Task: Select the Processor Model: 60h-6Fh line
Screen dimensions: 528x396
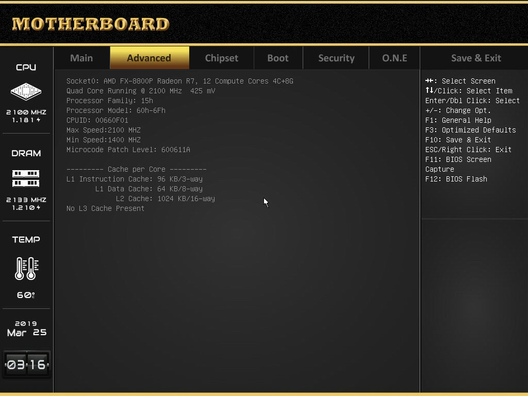Action: [116, 110]
